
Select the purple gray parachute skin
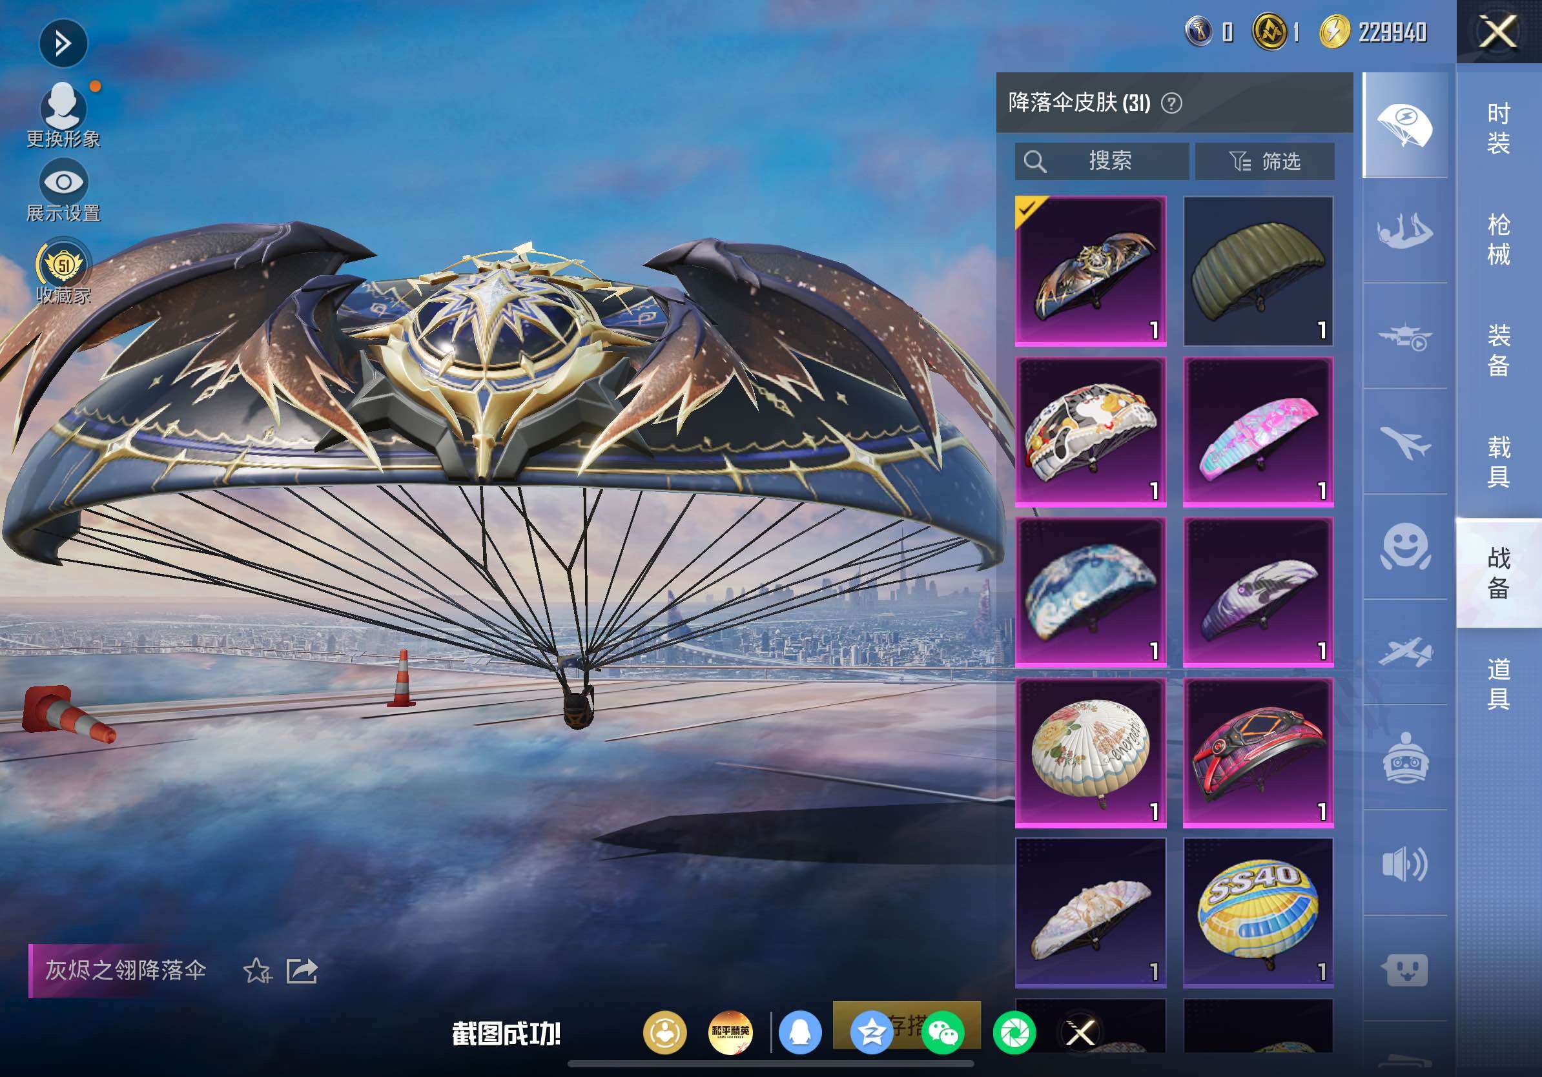tap(1258, 592)
